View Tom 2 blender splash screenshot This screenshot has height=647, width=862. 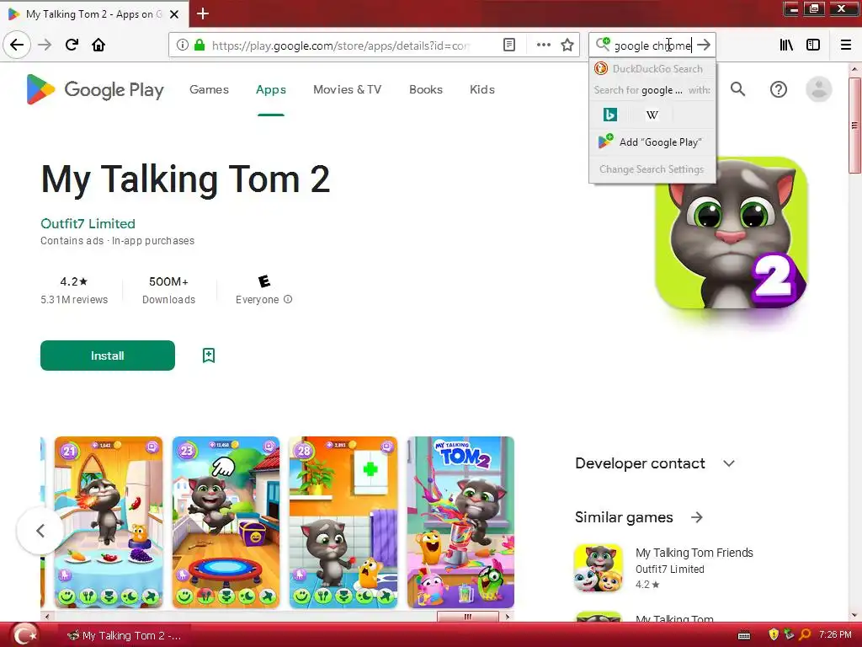460,522
